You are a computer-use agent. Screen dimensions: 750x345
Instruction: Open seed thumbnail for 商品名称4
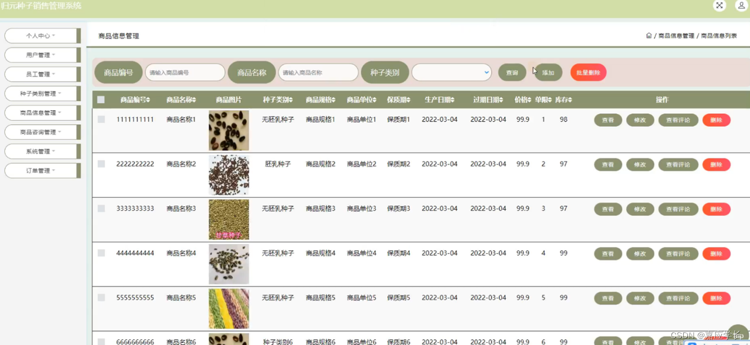coord(229,264)
